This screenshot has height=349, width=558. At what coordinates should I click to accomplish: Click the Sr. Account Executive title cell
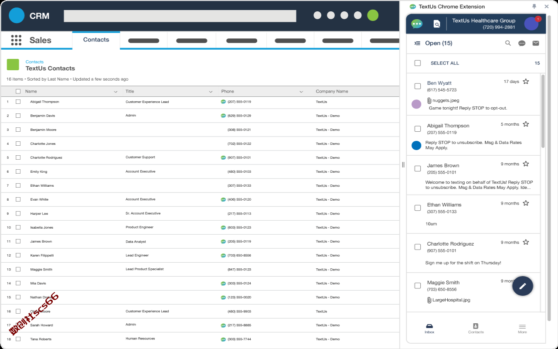pyautogui.click(x=143, y=213)
